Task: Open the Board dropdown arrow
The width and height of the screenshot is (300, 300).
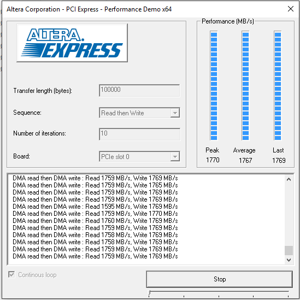Action: pyautogui.click(x=175, y=157)
